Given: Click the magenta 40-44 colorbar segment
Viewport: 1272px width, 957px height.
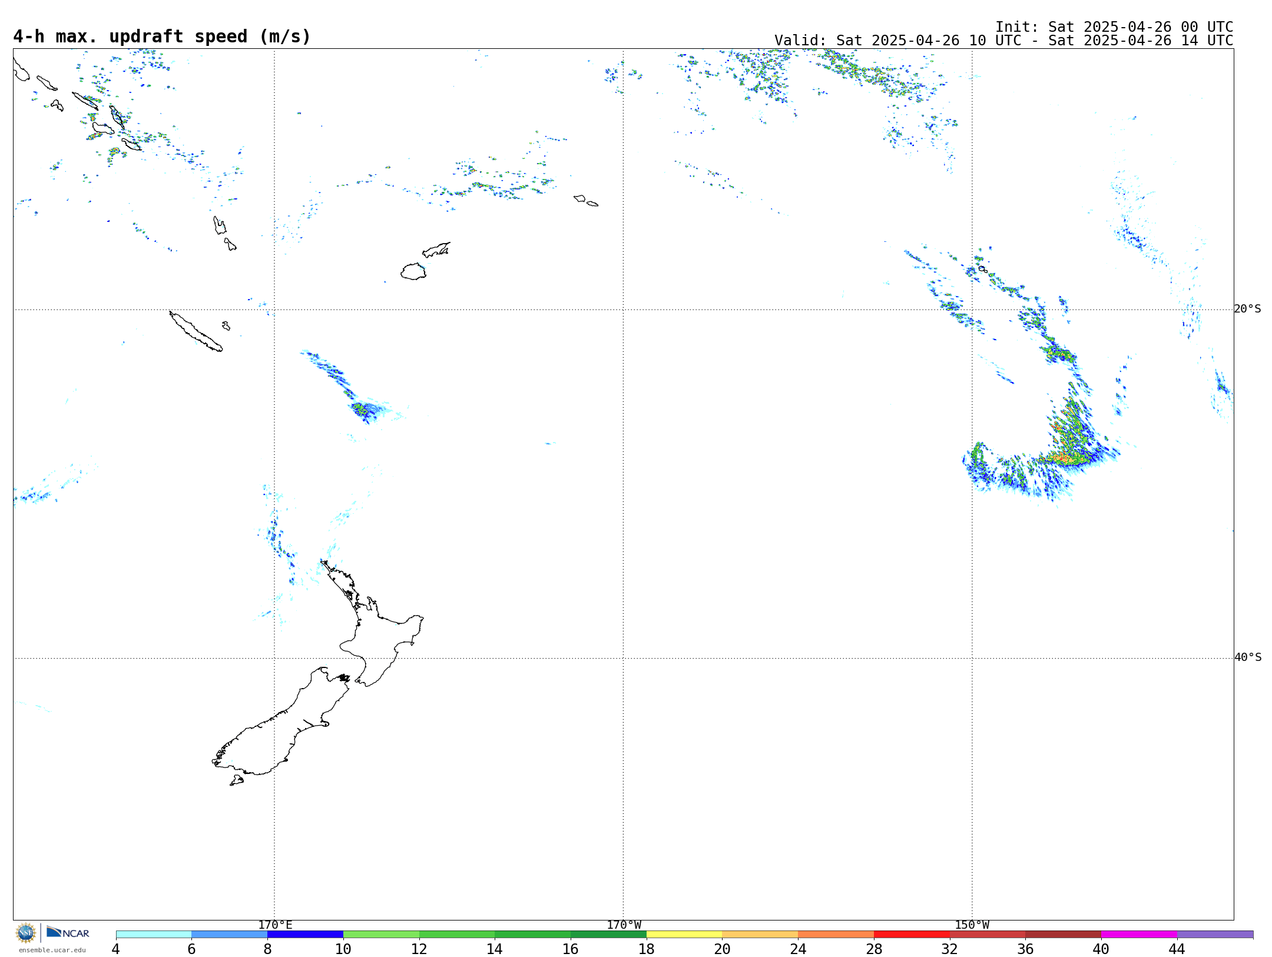Looking at the screenshot, I should coord(1138,935).
